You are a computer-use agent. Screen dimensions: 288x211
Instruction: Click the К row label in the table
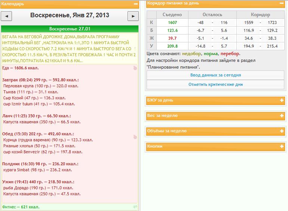click(151, 22)
